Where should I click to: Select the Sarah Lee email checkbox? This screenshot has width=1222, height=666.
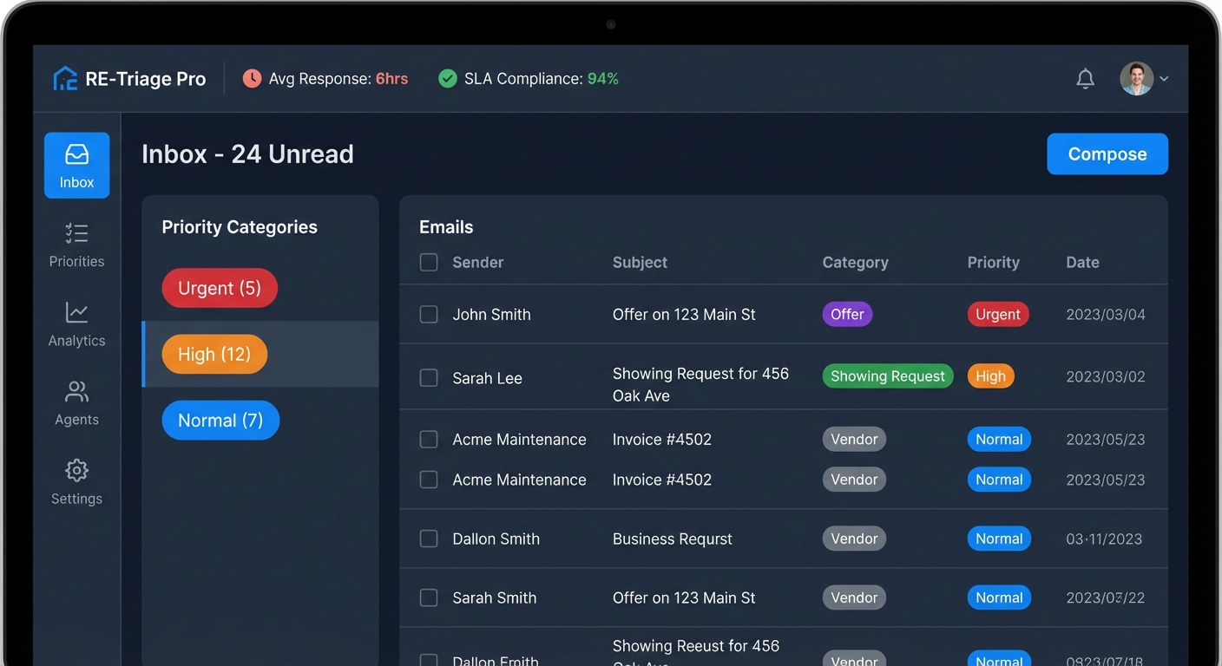(429, 378)
